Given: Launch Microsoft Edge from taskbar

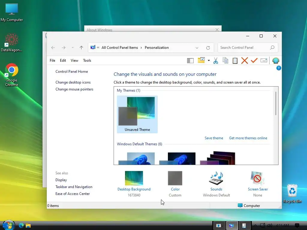Looking at the screenshot, I should tap(21, 226).
